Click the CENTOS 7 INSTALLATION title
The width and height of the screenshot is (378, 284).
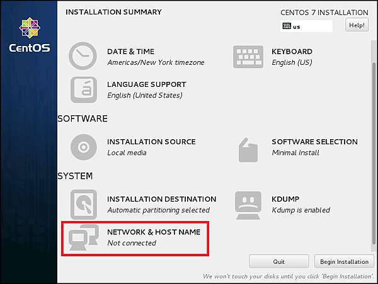click(324, 13)
